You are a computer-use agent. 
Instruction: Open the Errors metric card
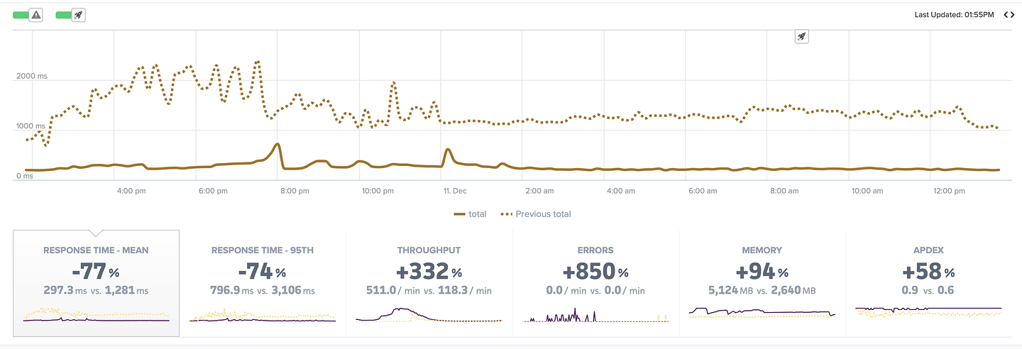[595, 283]
